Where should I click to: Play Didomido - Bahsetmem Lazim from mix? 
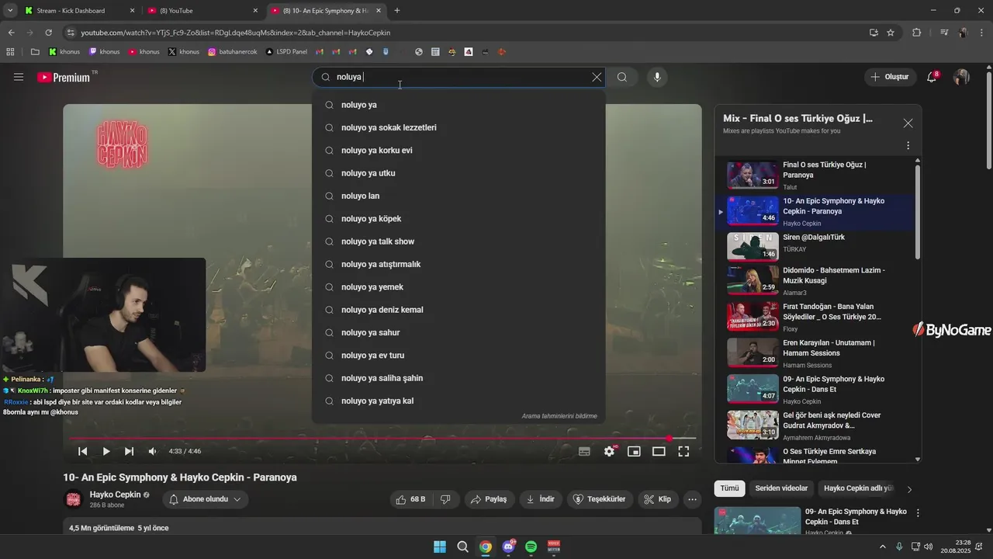[815, 279]
